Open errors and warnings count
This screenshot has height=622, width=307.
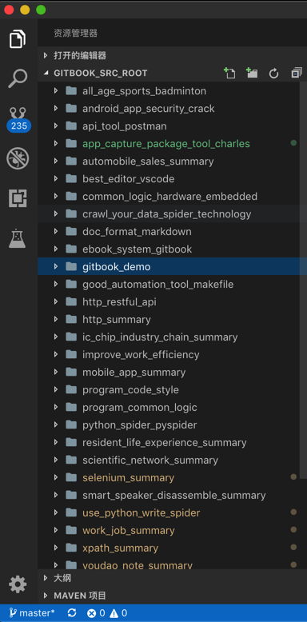(x=107, y=613)
